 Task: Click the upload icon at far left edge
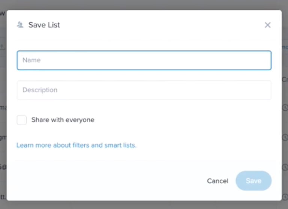pos(3,47)
